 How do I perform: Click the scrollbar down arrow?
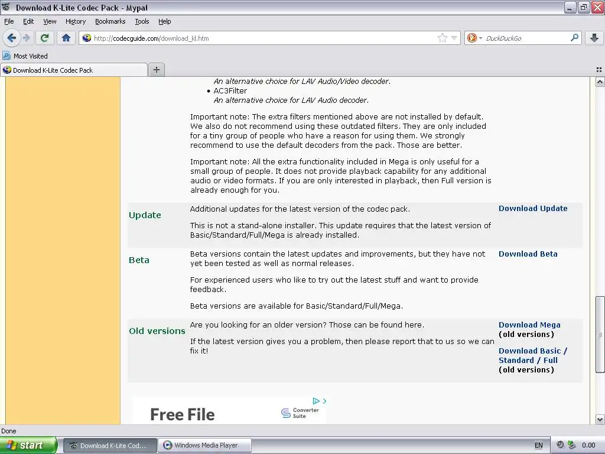[x=600, y=419]
